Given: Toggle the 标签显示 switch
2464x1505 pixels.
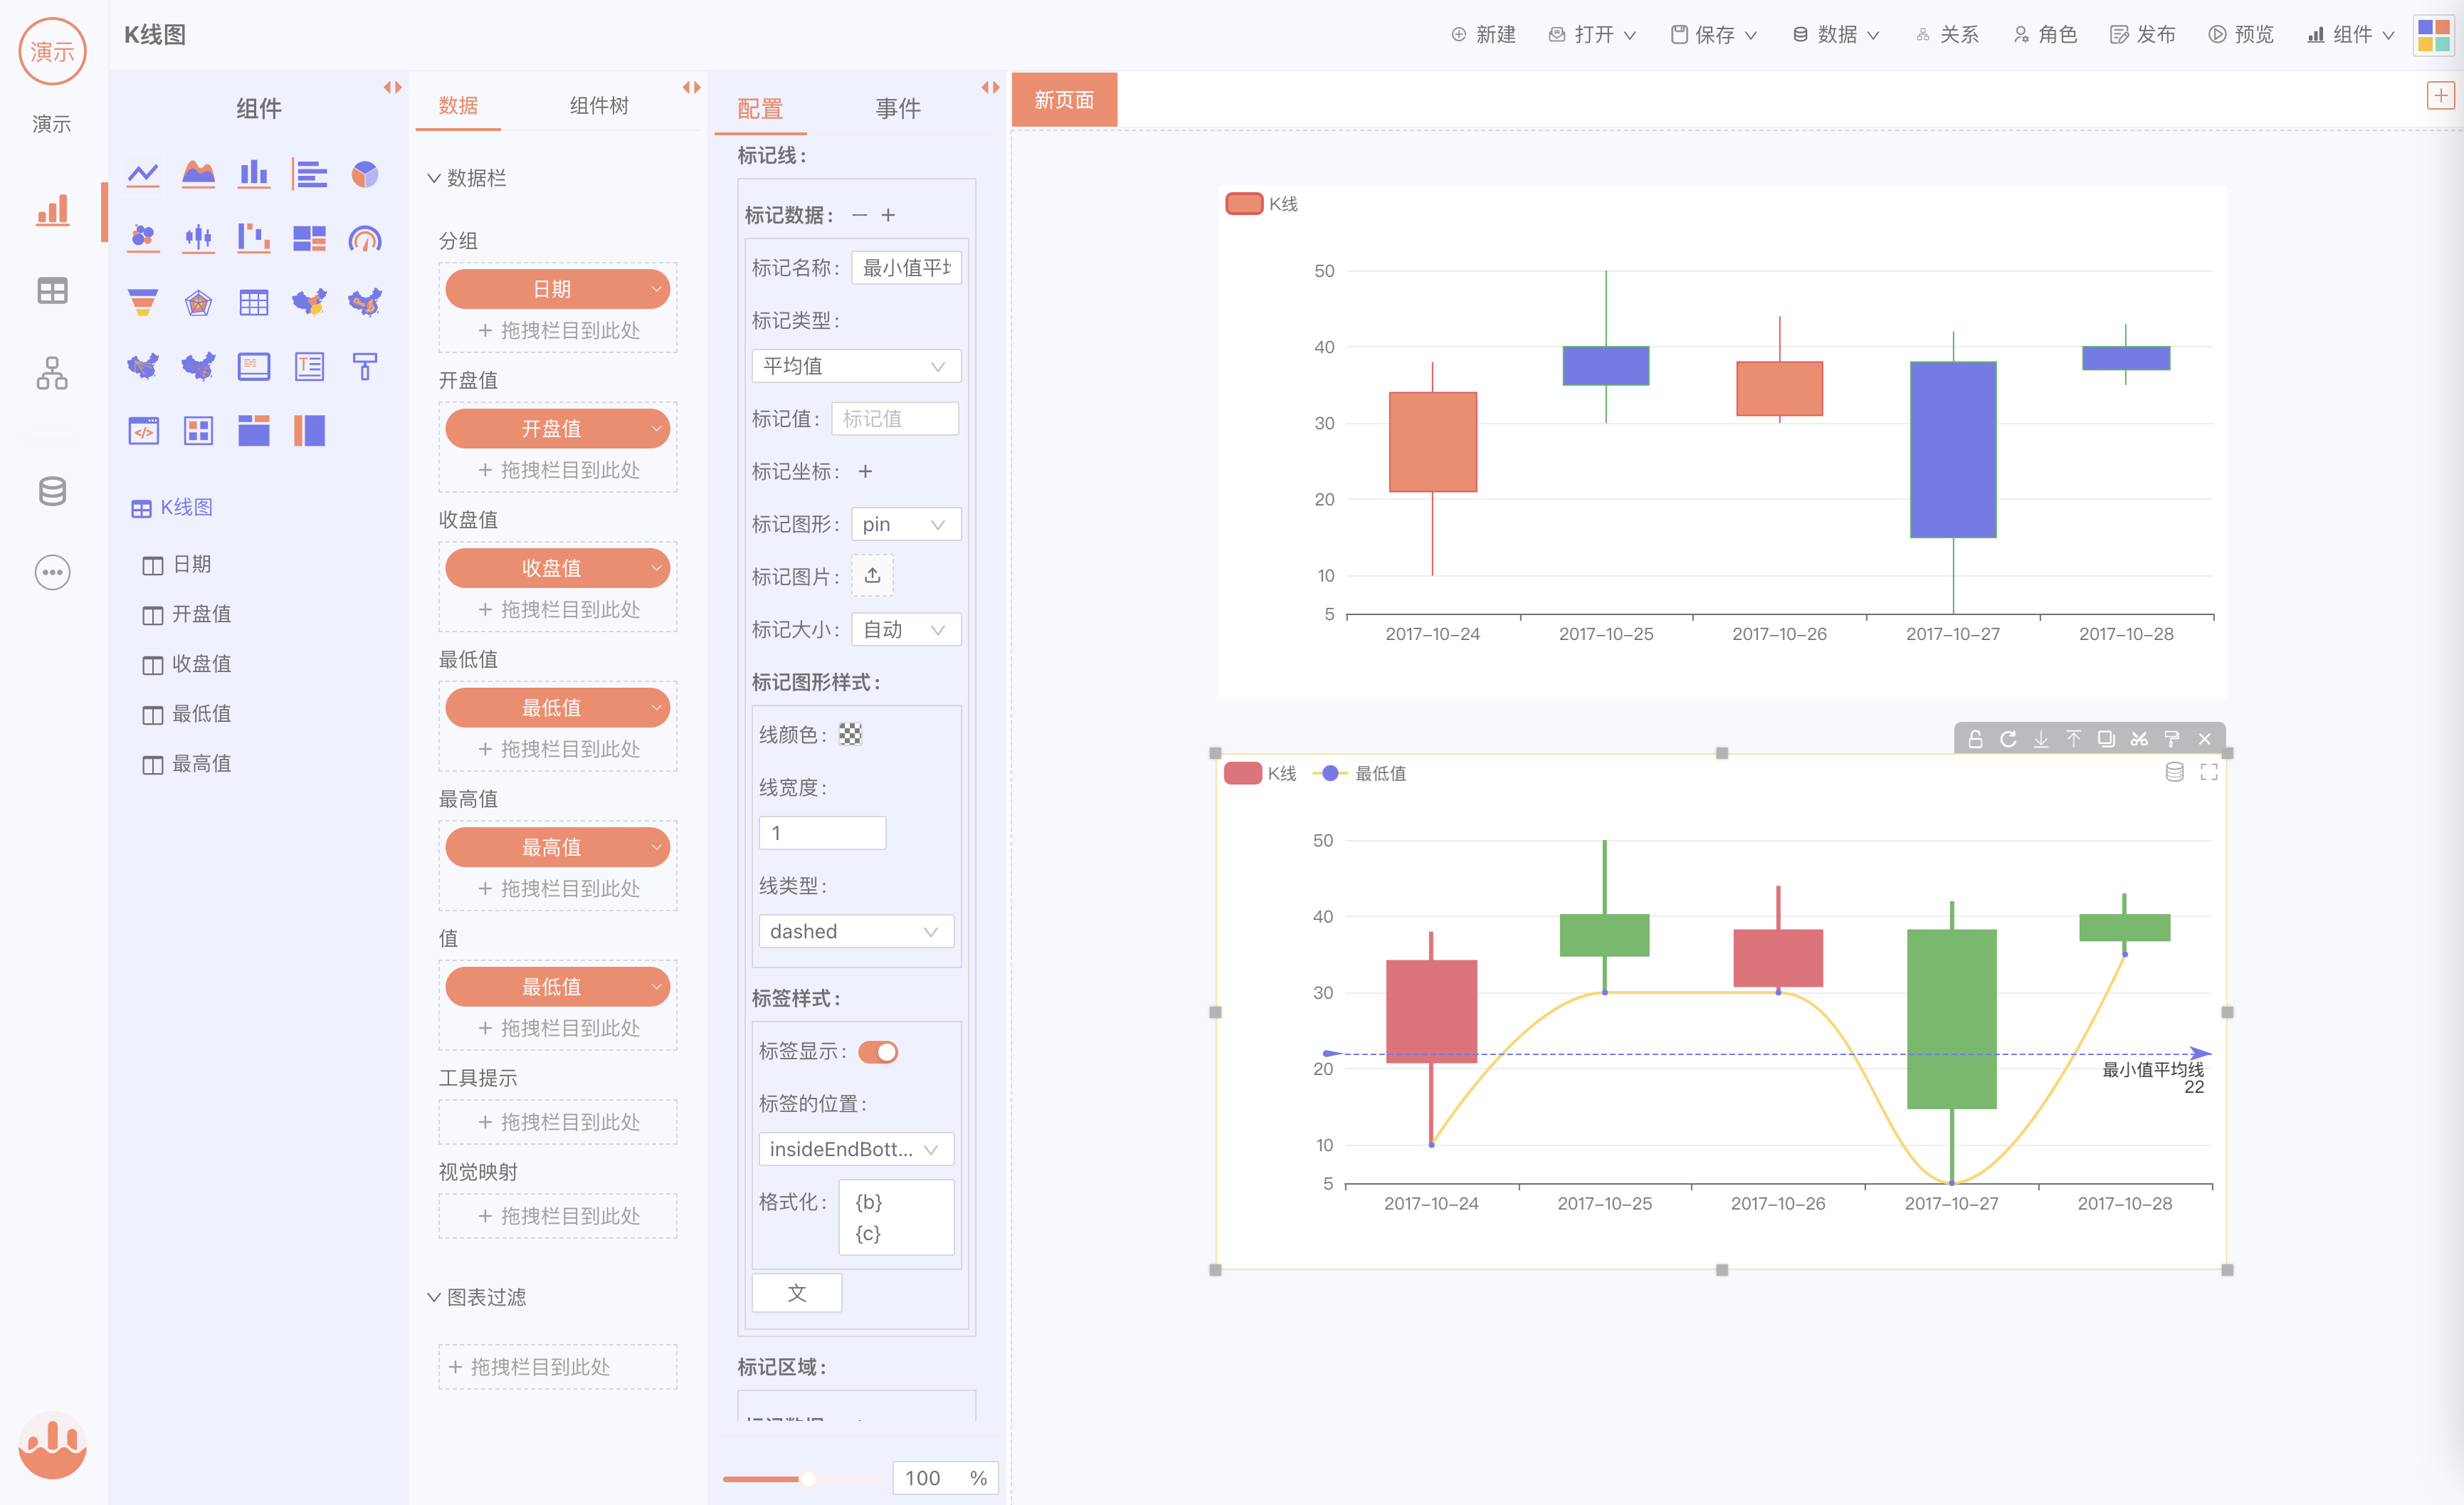Looking at the screenshot, I should (878, 1051).
